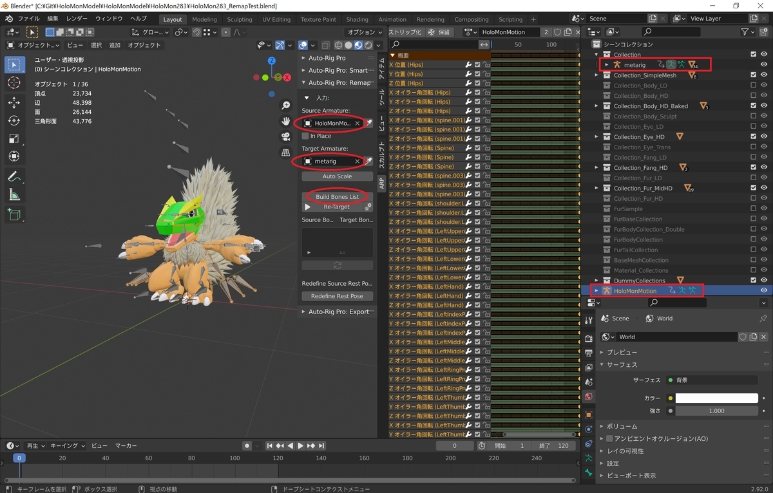Open the オブジェクト mode dropdown in viewport header
Image resolution: width=773 pixels, height=493 pixels.
pos(33,45)
